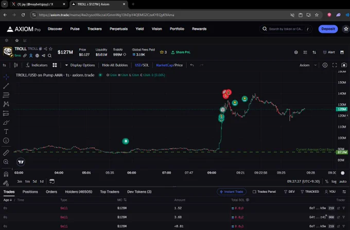Screen dimensions: 350x230
Task: Enter fullscreen chart mode
Action: (x=335, y=65)
